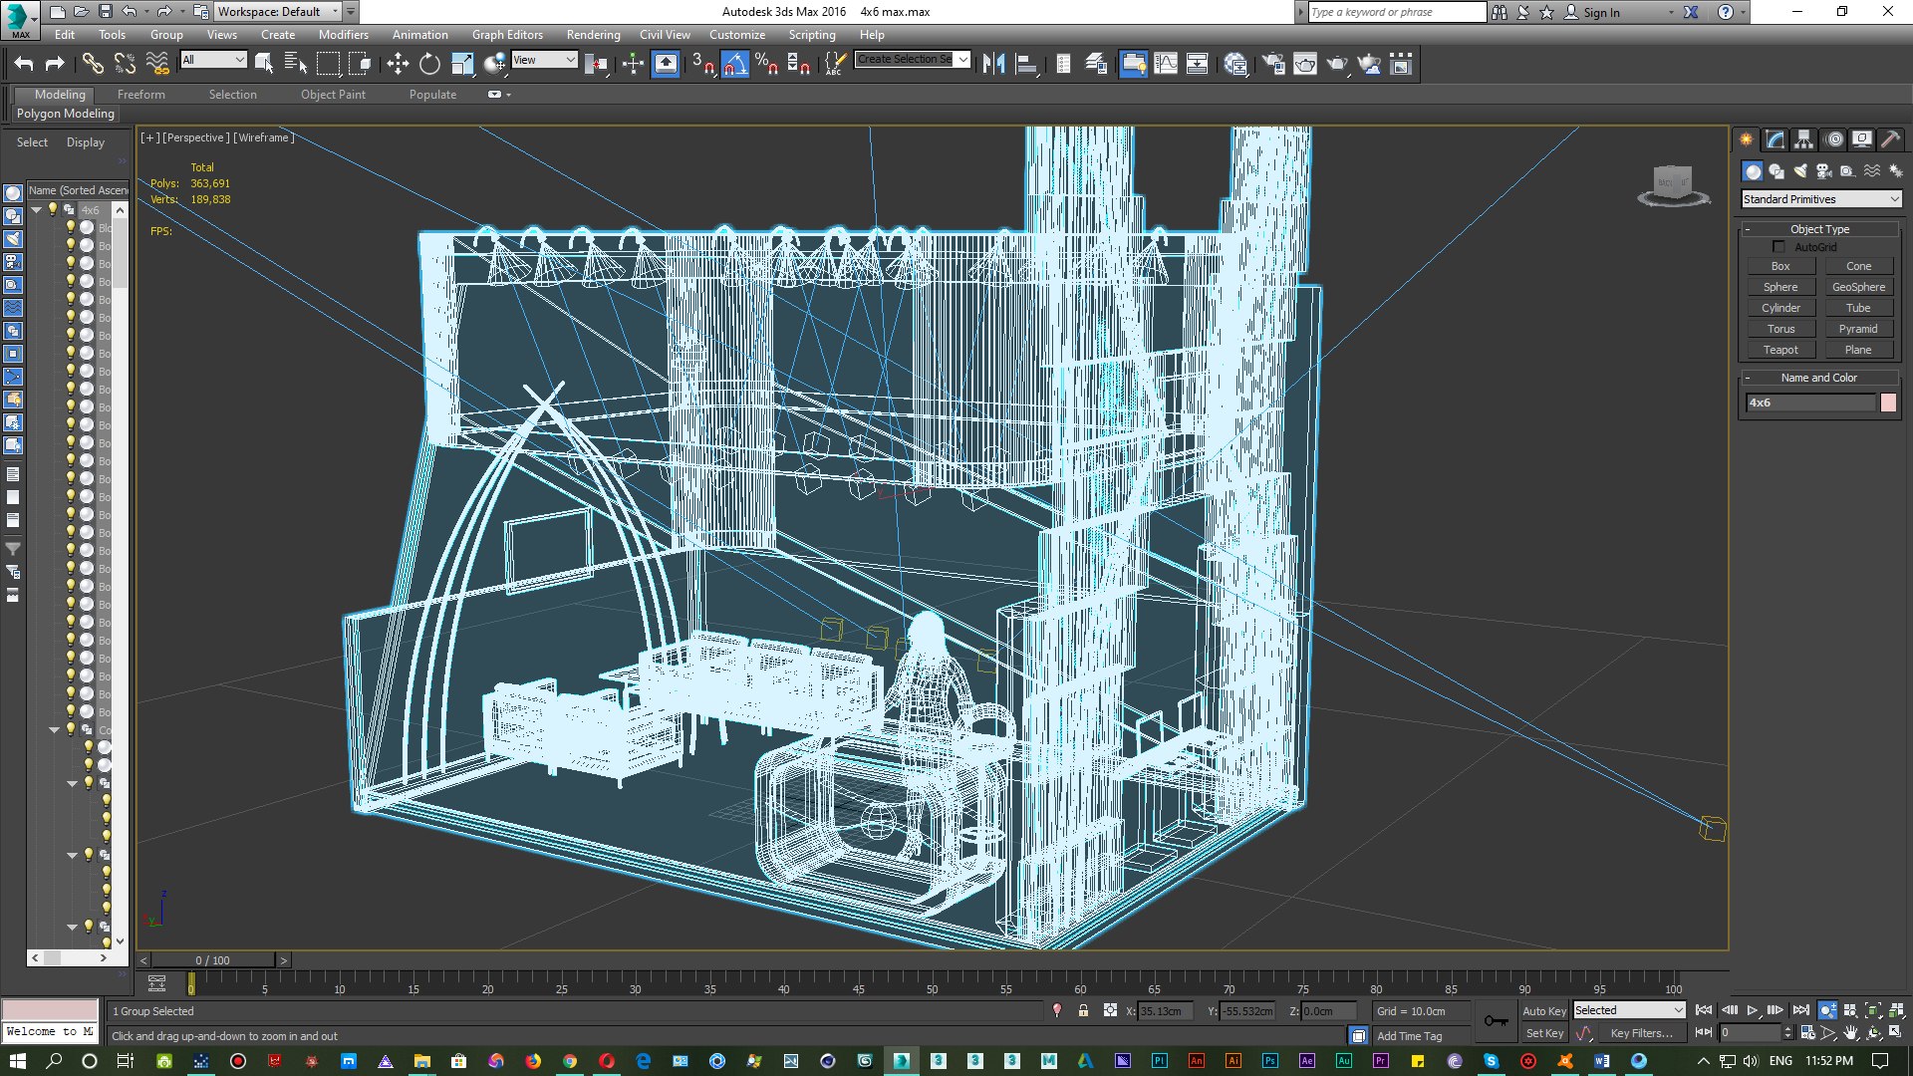Click the pink object color swatch
Screen dimensions: 1913x1076
click(1888, 403)
